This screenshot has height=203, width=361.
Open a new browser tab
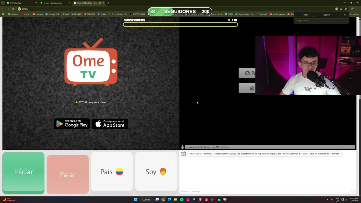click(108, 3)
